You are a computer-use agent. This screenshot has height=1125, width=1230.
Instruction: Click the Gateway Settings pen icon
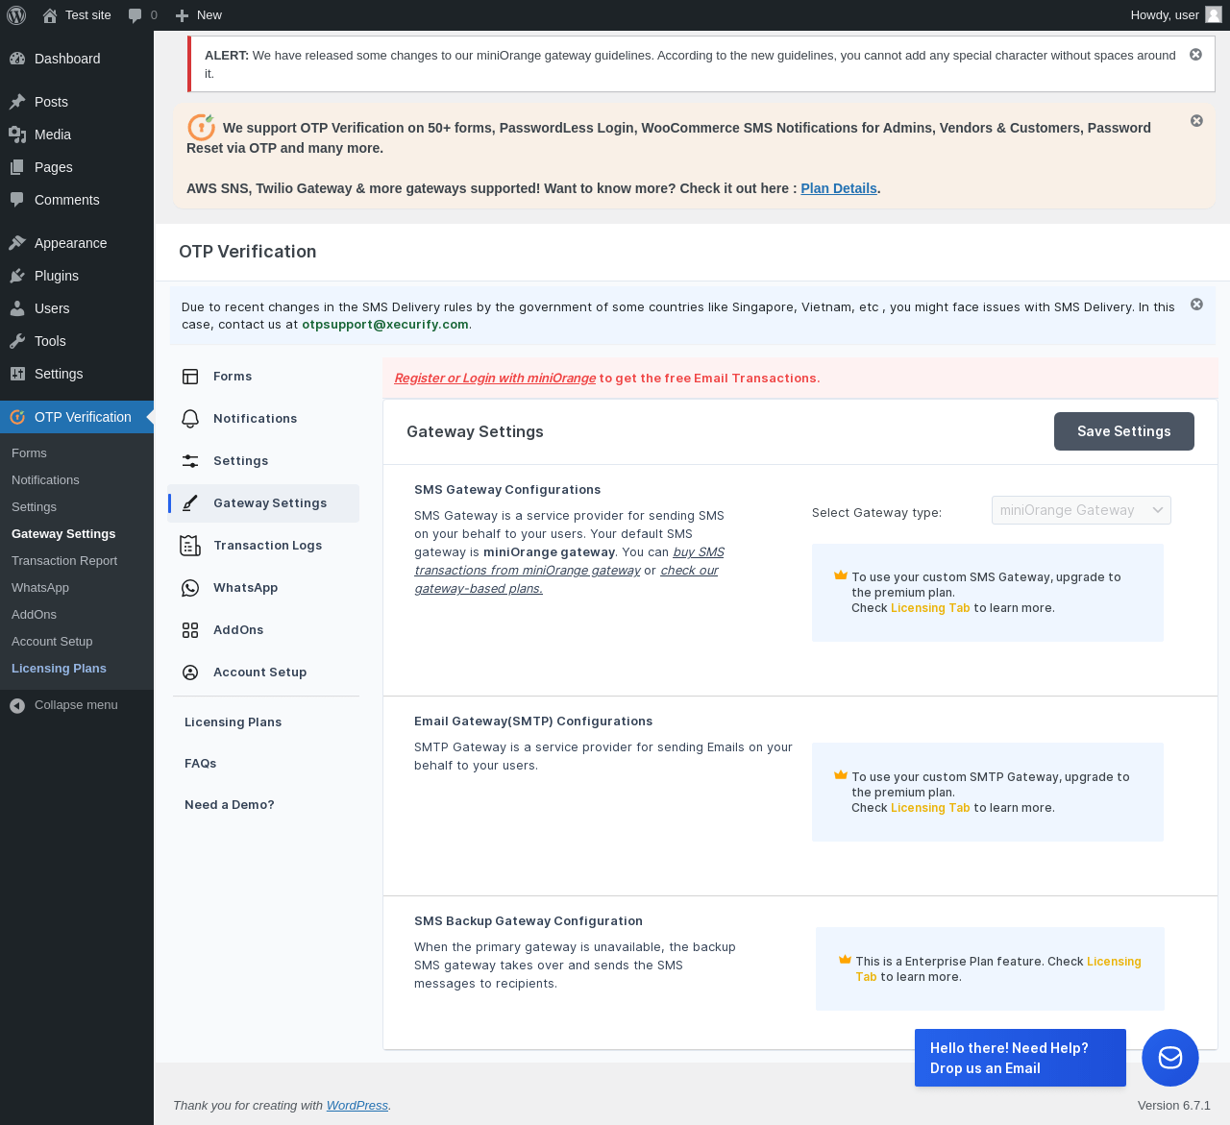(190, 503)
